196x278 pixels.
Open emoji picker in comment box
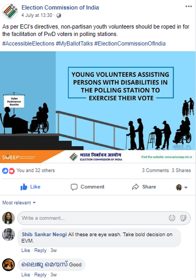pyautogui.click(x=172, y=218)
